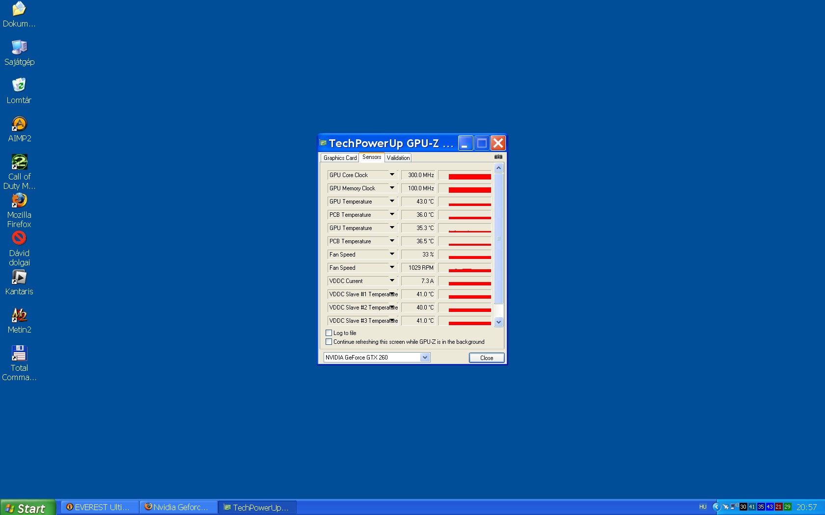
Task: Open the GPU Core Clock sensor dropdown
Action: point(392,175)
